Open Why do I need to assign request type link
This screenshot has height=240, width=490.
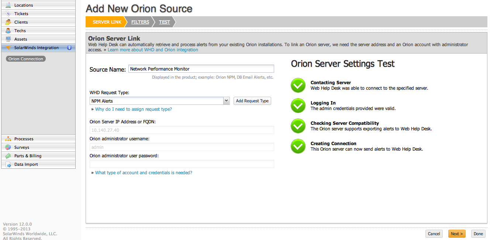tap(134, 109)
